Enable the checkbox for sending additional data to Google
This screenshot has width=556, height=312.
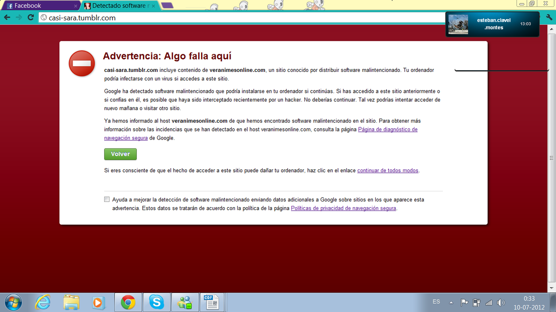107,200
